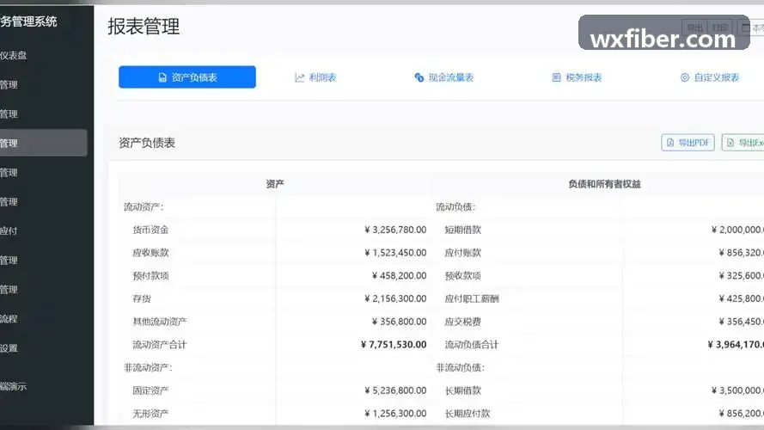
Task: Click the 流动负债合计 bold amount ¥ 3,964,170
Action: click(736, 344)
